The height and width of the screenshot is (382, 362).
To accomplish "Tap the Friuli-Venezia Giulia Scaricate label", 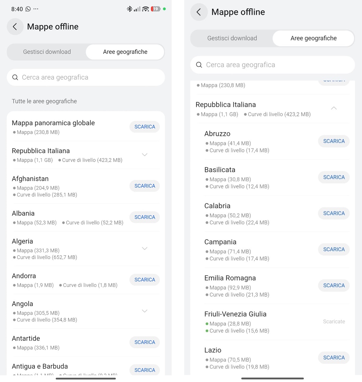I will tap(334, 322).
